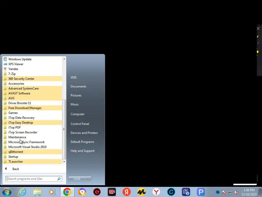Open the Driver Booster 11 folder
Viewport: 262px width, 197px height.
click(x=32, y=103)
